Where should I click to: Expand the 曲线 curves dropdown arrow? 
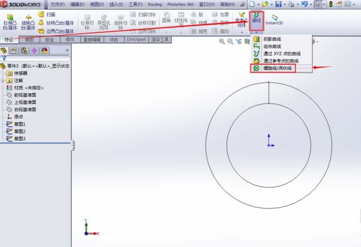click(x=256, y=32)
